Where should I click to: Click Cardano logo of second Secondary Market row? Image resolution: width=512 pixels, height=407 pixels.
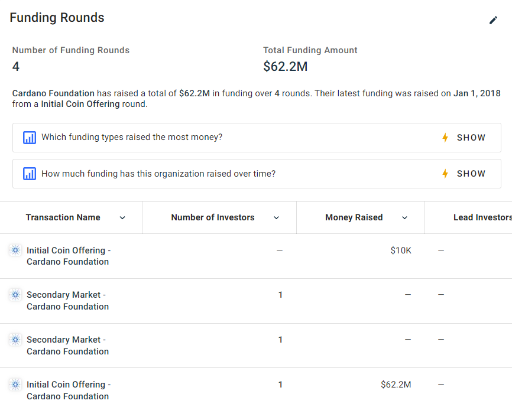[15, 340]
